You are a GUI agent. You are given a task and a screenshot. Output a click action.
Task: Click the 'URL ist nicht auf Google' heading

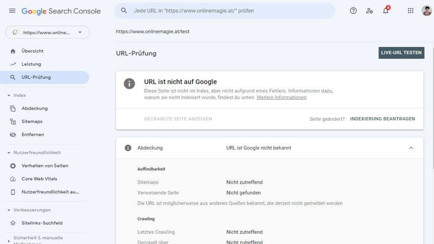[181, 82]
